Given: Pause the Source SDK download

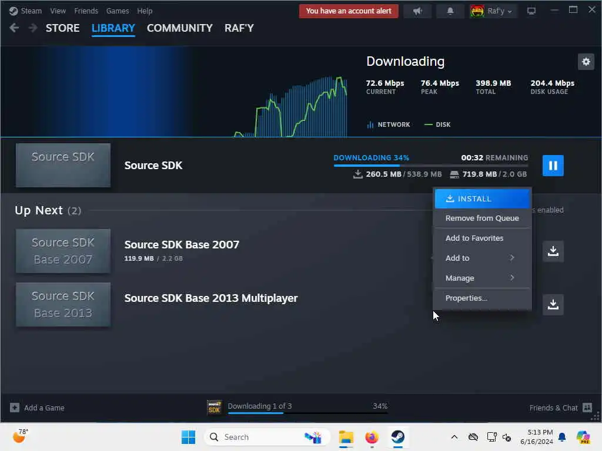Looking at the screenshot, I should (x=553, y=165).
